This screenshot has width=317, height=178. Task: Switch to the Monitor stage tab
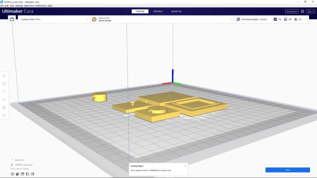click(176, 12)
